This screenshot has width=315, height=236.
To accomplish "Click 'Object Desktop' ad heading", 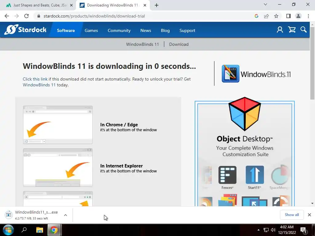I will tap(245, 139).
